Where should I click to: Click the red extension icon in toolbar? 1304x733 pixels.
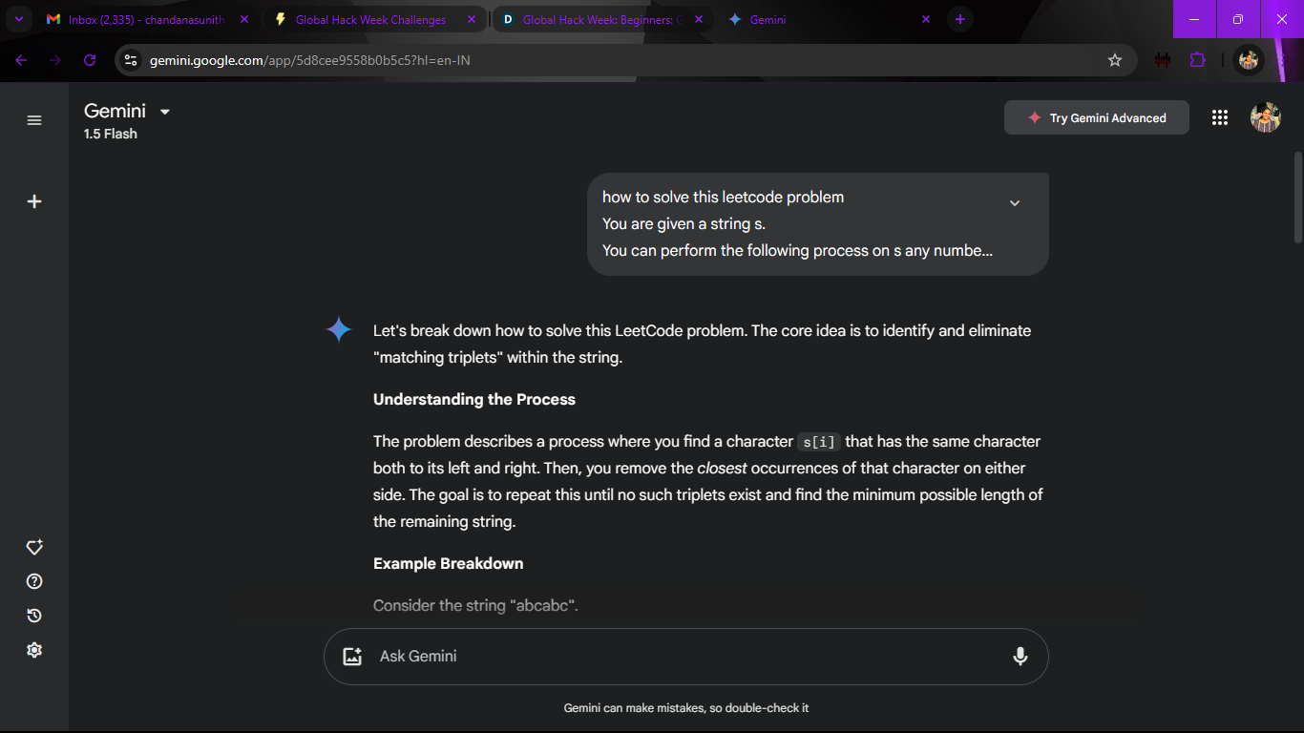point(1162,60)
